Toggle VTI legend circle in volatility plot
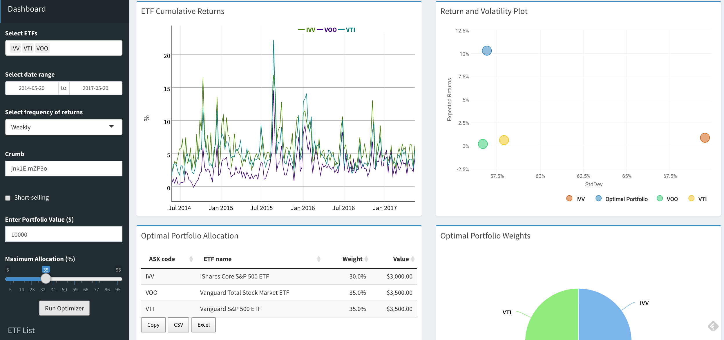The image size is (724, 340). click(x=691, y=198)
